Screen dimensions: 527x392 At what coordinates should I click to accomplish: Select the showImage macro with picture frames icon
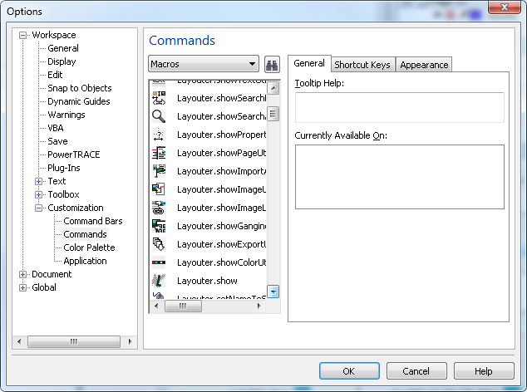[159, 189]
